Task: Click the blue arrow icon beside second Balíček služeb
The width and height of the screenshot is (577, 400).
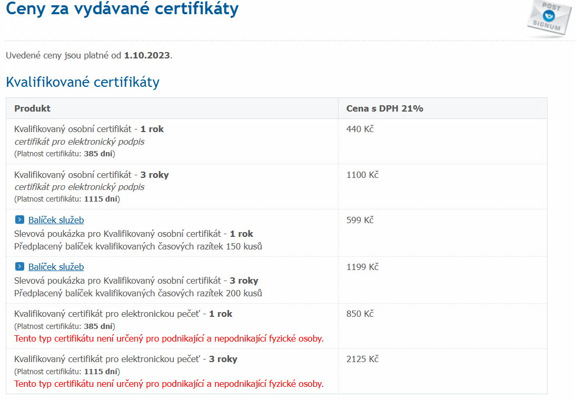Action: (x=21, y=267)
